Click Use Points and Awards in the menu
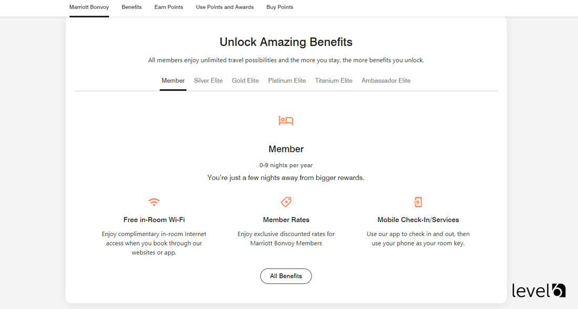Screen dimensions: 578x309 (225, 7)
